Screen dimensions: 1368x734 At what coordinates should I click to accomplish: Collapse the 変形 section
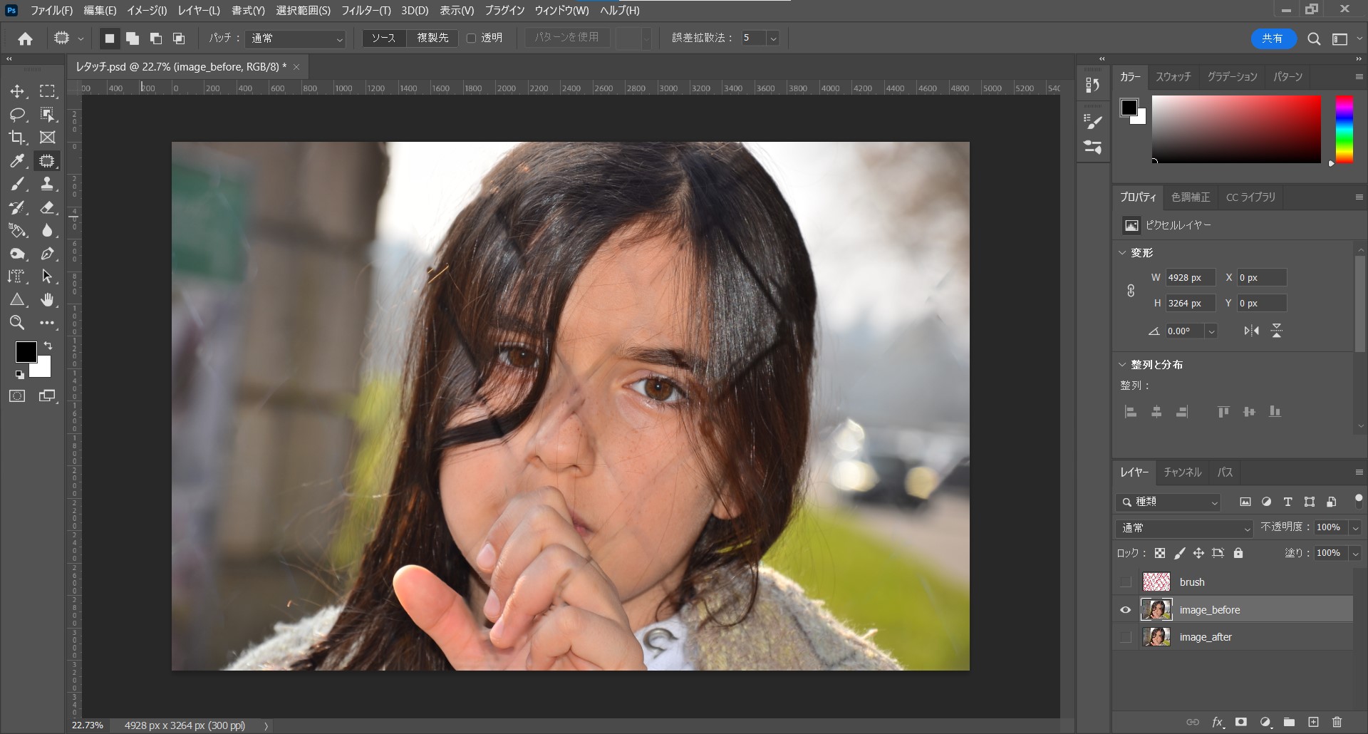(1123, 253)
